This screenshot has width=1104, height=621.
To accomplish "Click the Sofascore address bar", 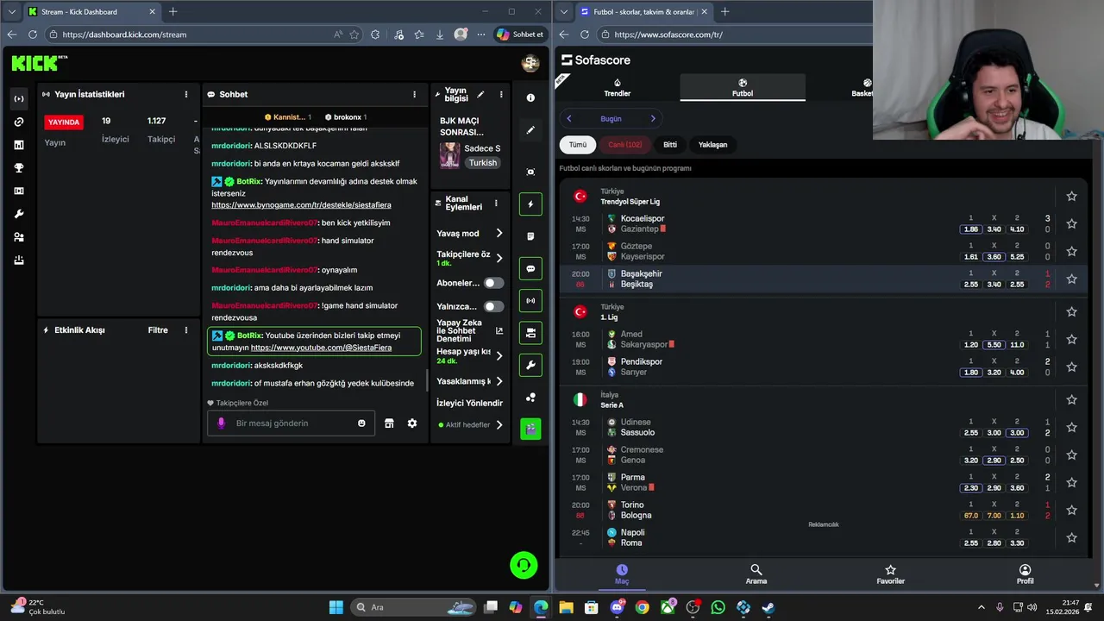I will click(x=742, y=34).
